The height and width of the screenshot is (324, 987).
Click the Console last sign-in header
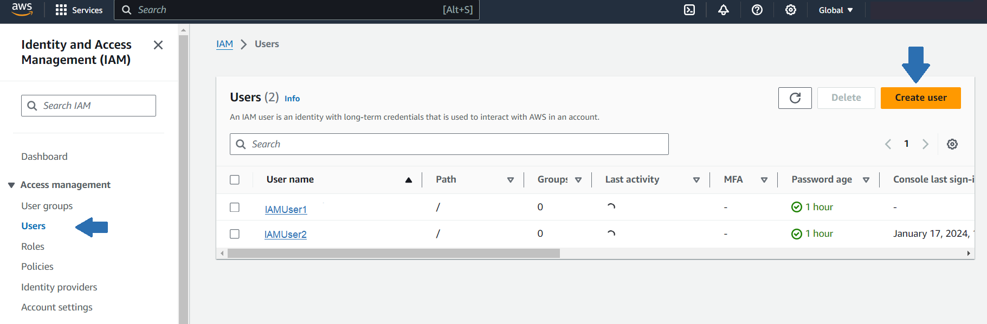point(933,179)
